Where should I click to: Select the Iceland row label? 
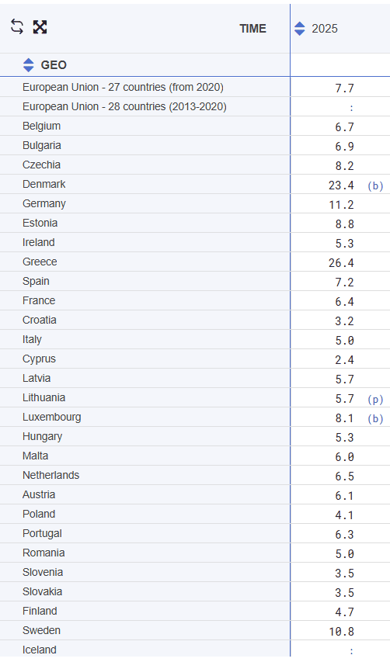click(40, 650)
